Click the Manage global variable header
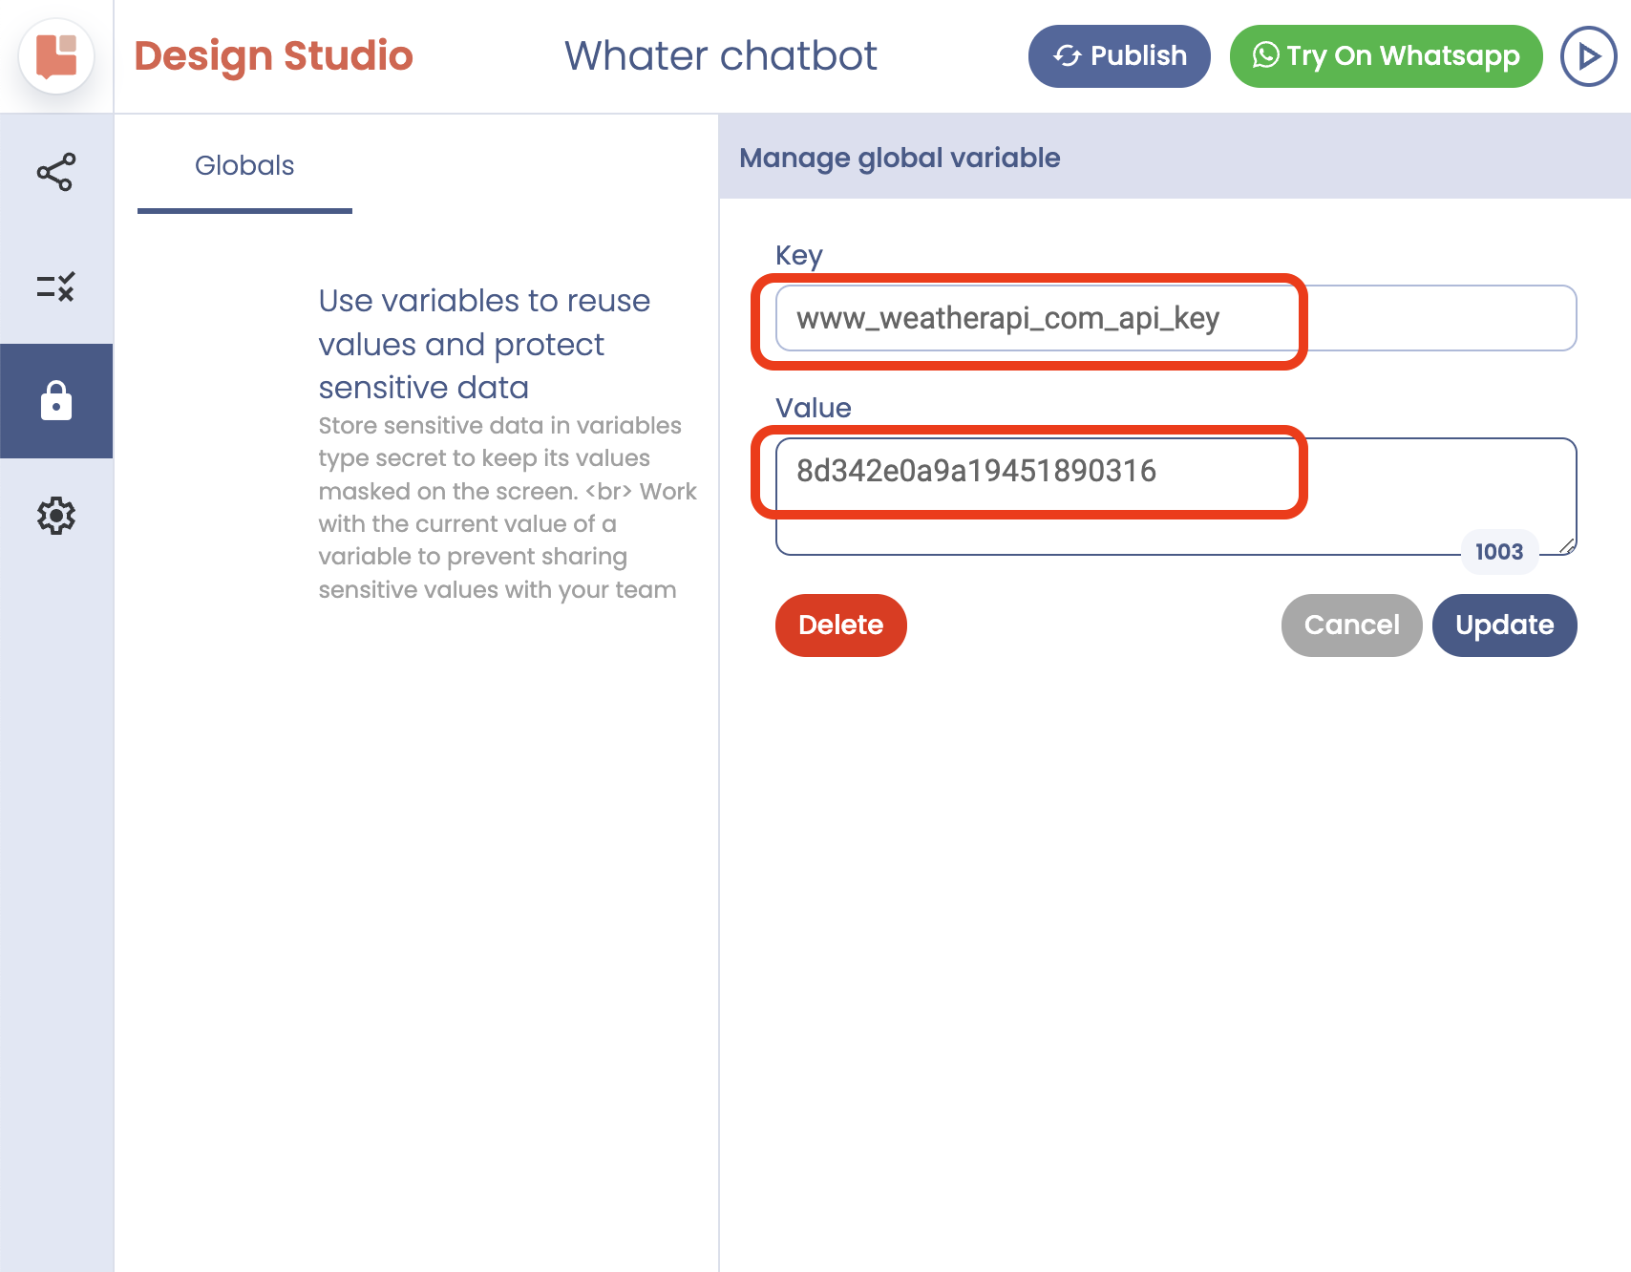 (x=900, y=158)
